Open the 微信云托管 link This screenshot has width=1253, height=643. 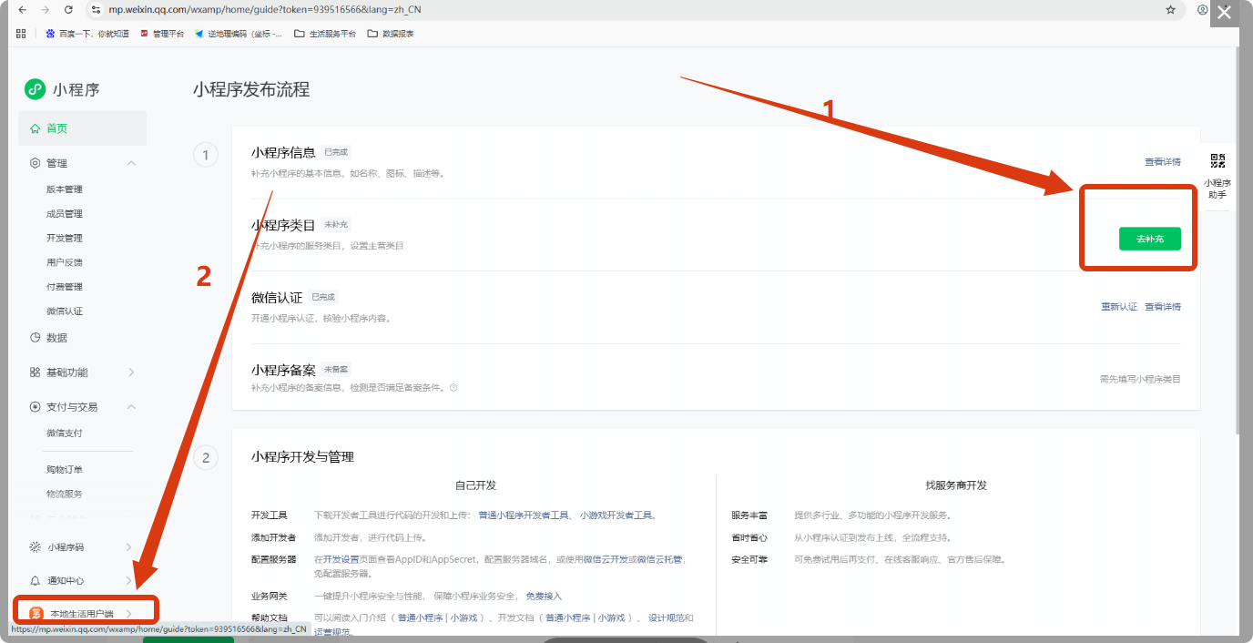pyautogui.click(x=661, y=559)
